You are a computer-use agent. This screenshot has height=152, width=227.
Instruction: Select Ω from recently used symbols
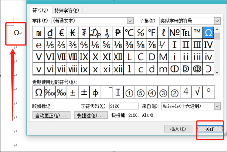39,92
